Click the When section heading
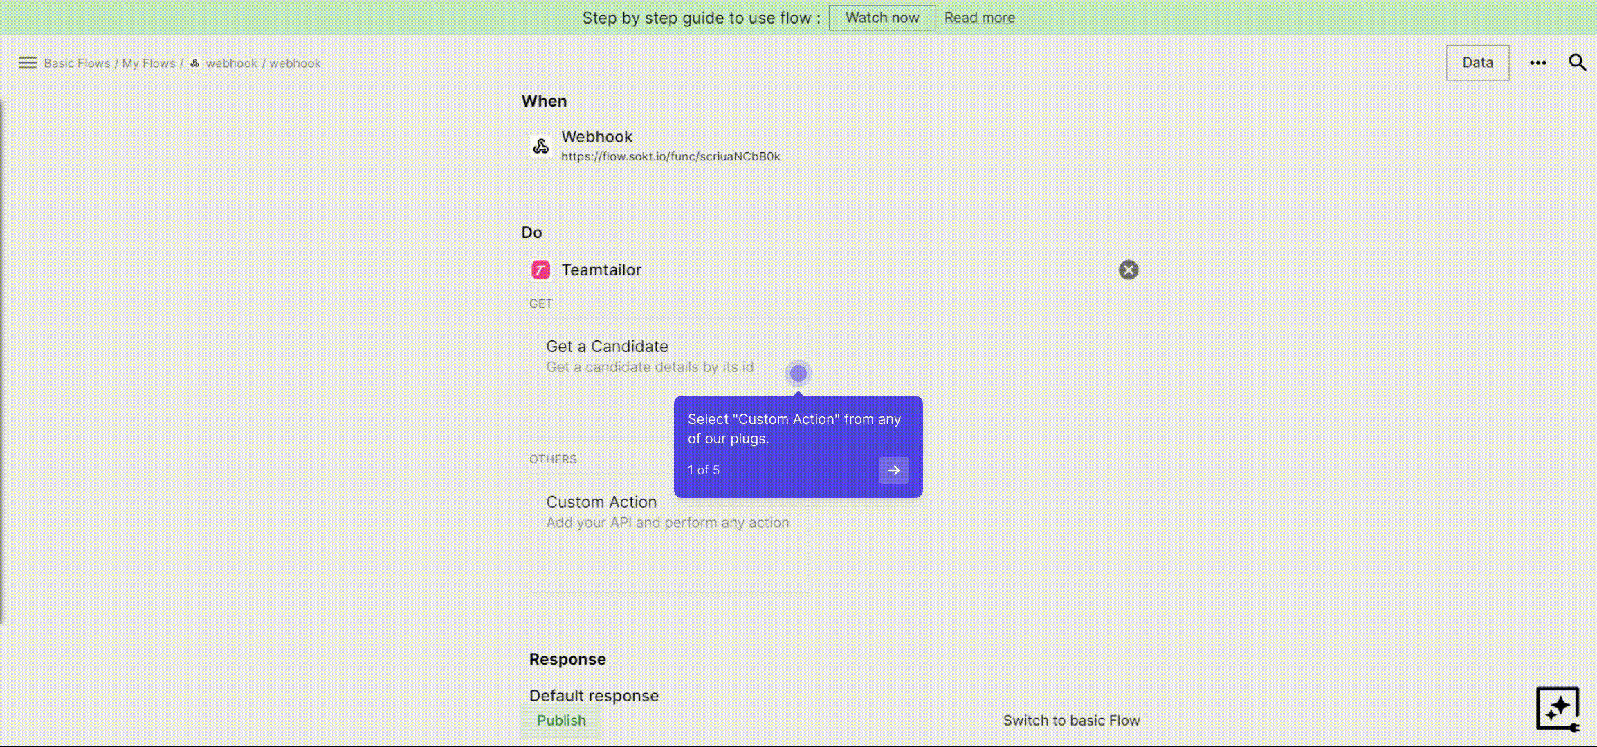 (x=544, y=101)
